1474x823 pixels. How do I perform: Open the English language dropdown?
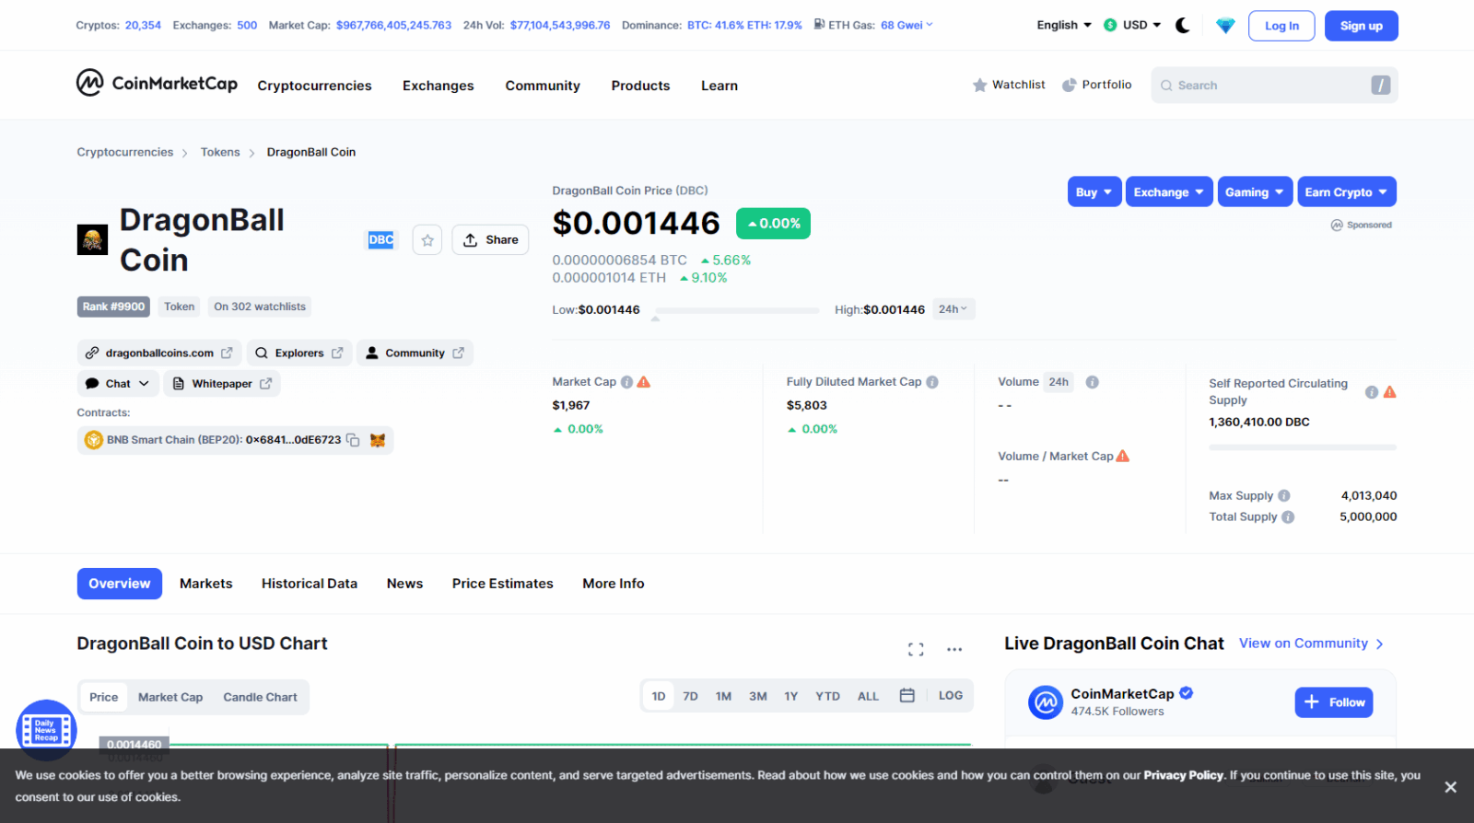1064,25
